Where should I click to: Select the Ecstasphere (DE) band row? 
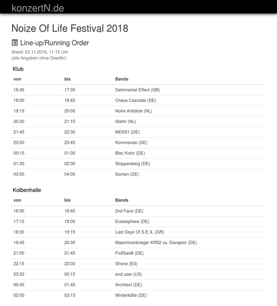(132, 221)
